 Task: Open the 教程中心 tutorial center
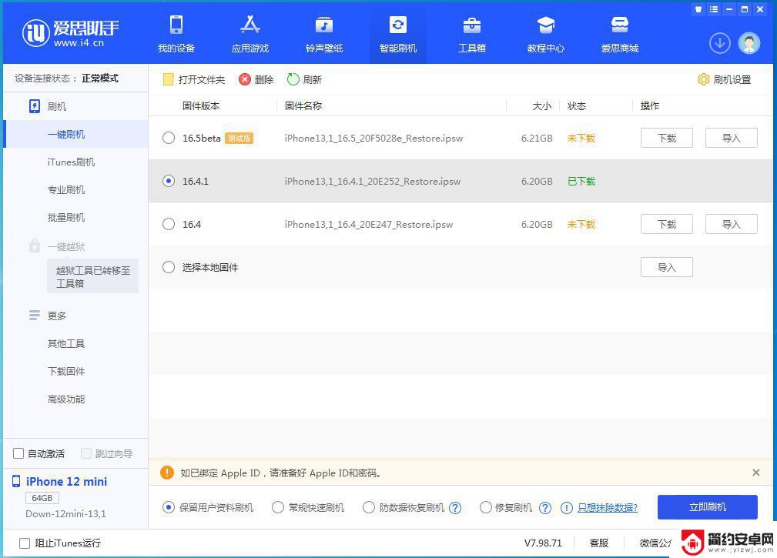tap(545, 34)
